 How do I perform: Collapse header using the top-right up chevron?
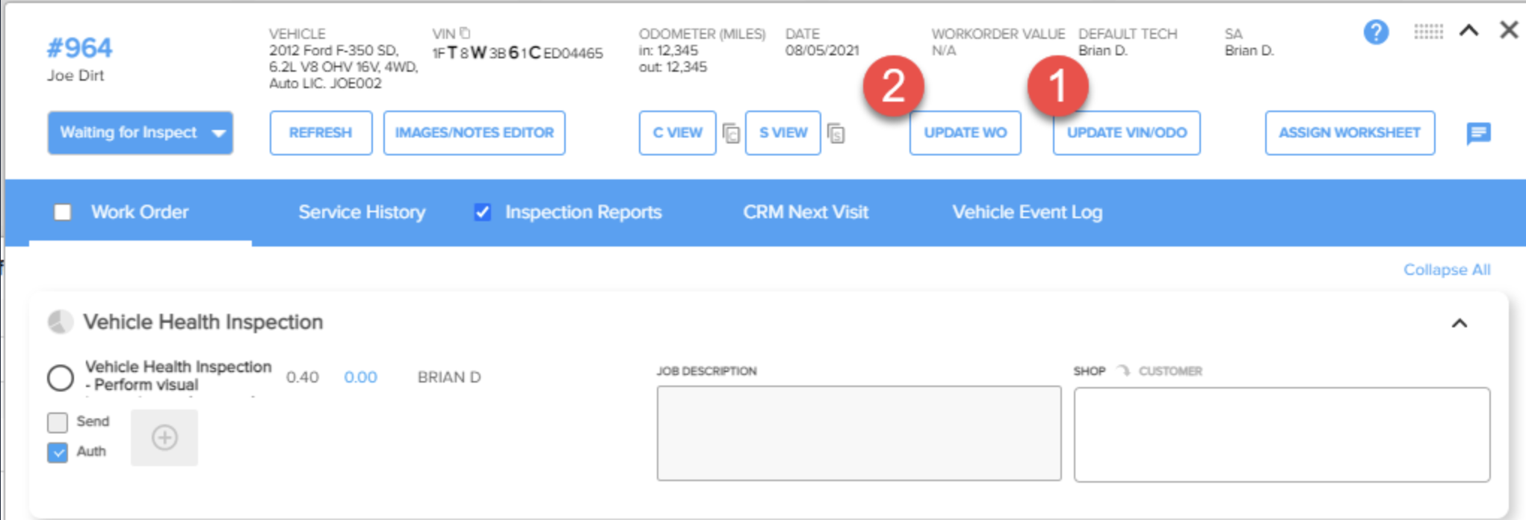point(1468,31)
